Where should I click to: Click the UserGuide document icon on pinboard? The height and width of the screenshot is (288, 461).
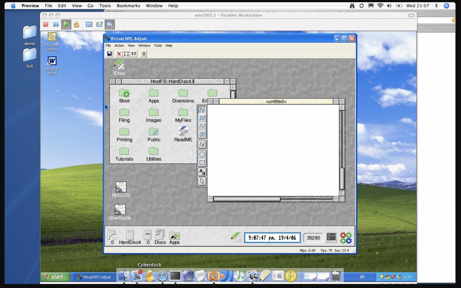120,209
